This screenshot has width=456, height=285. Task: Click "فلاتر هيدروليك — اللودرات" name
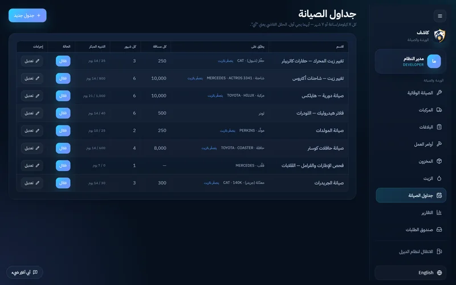tap(320, 113)
